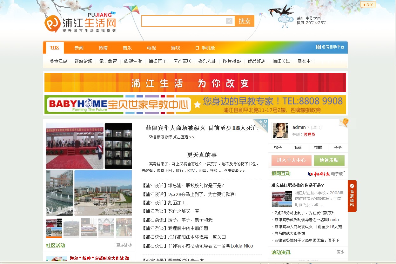Screen dimensions: 396x264
Task: Clear the search box with the X icon
Action: click(229, 21)
